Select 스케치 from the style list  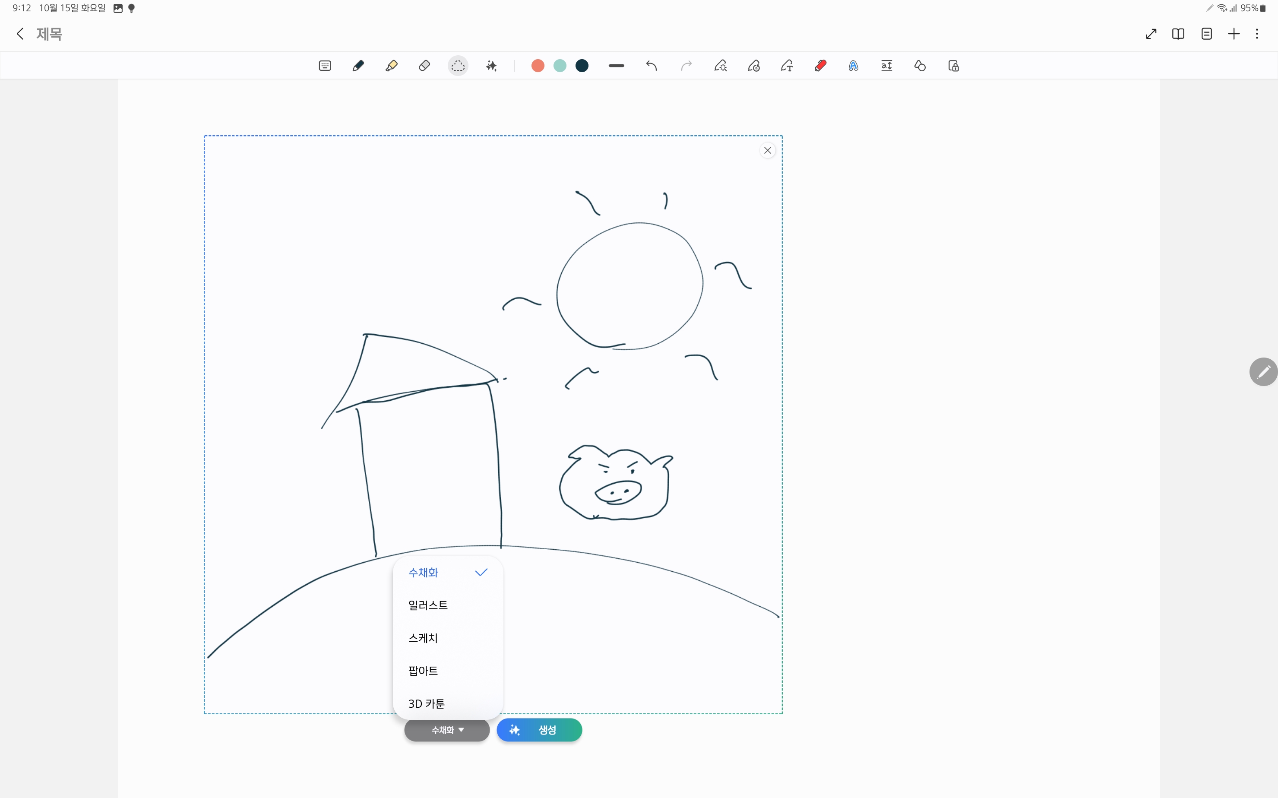tap(423, 638)
